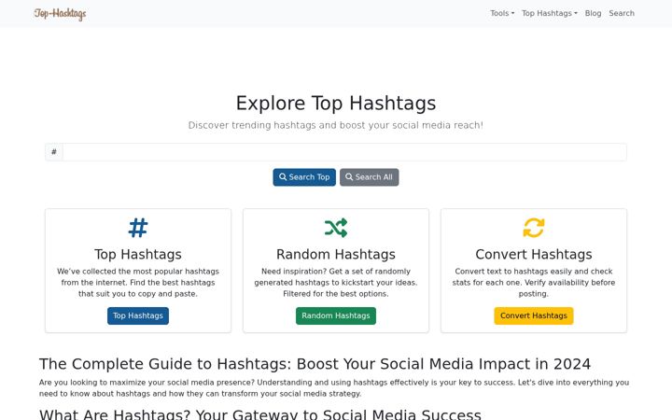Click the yellow Convert Hashtags button

[534, 315]
